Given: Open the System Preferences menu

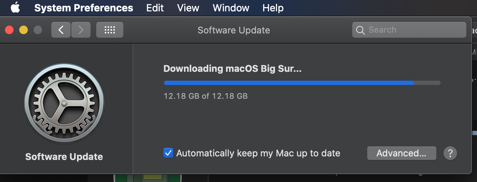Looking at the screenshot, I should (84, 8).
